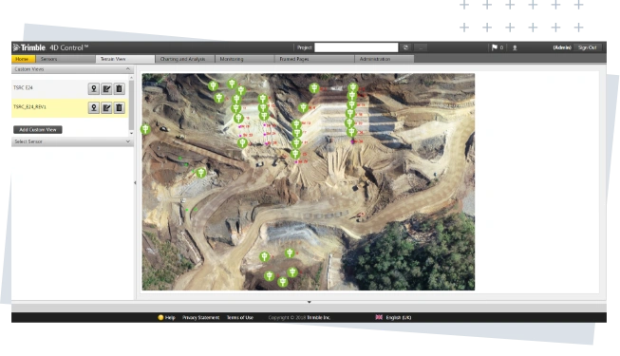The image size is (620, 356).
Task: Open the Terms of Use link
Action: point(240,317)
